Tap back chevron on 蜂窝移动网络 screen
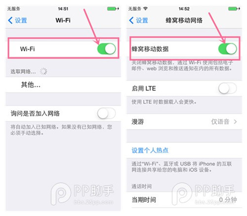Image resolution: width=247 pixels, height=216 pixels. point(131,20)
